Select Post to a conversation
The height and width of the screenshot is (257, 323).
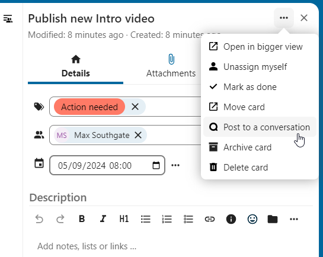[260, 127]
